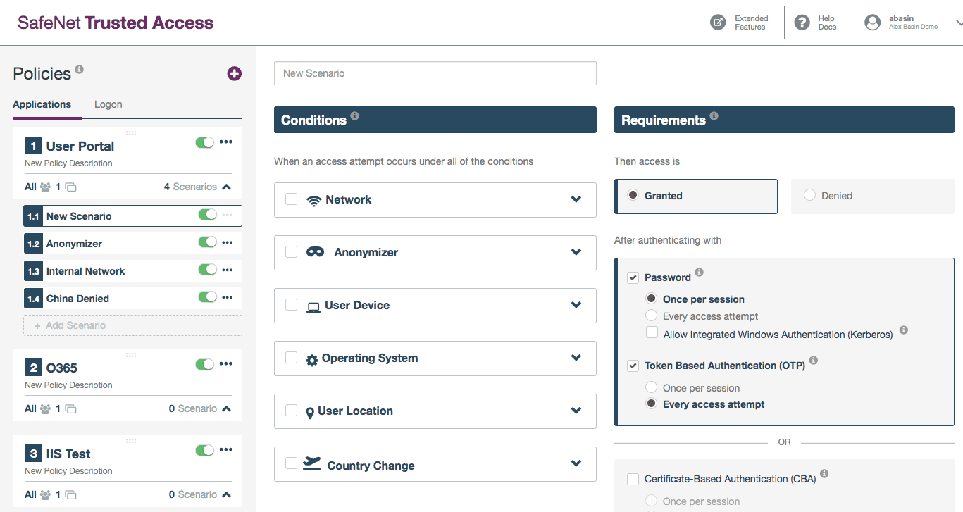
Task: Select the Granted access radio button
Action: [633, 195]
